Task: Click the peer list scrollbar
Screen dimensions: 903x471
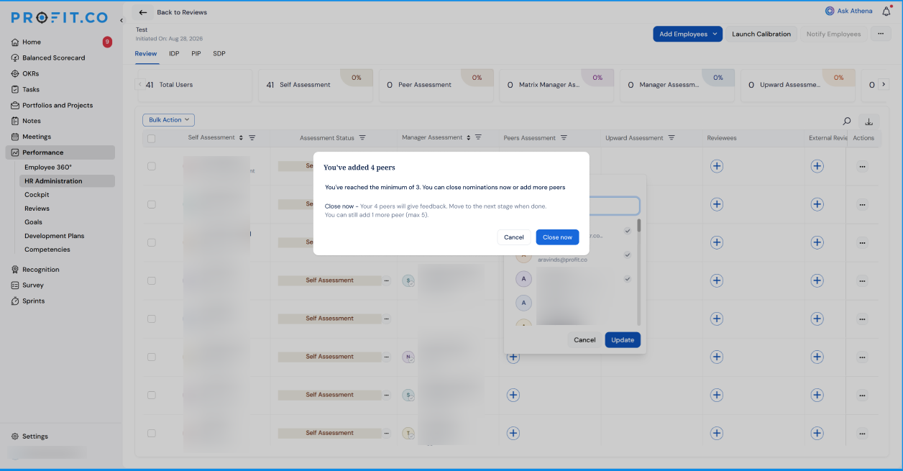Action: coord(638,225)
